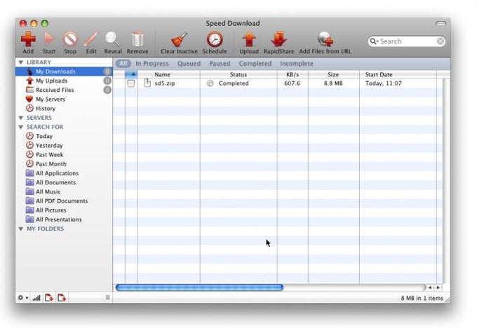The width and height of the screenshot is (477, 333).
Task: Click the Today, 11:07 date cell
Action: (383, 83)
